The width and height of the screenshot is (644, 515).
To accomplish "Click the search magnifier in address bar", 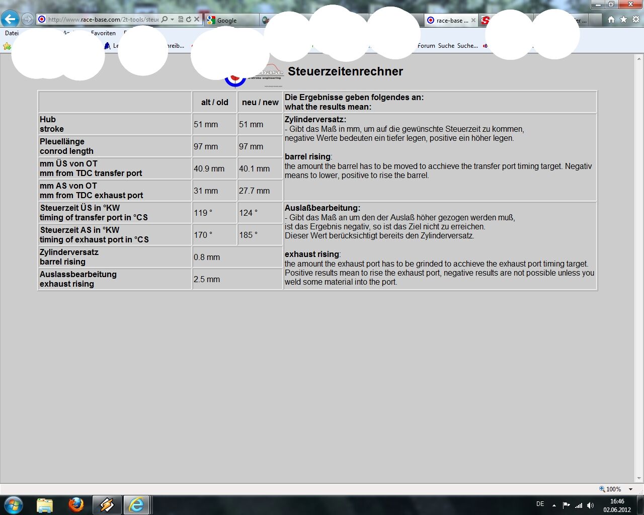I will [165, 20].
